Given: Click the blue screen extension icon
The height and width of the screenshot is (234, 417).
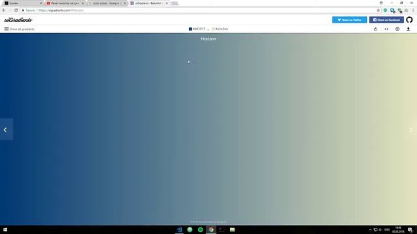Looking at the screenshot, I should [x=392, y=10].
